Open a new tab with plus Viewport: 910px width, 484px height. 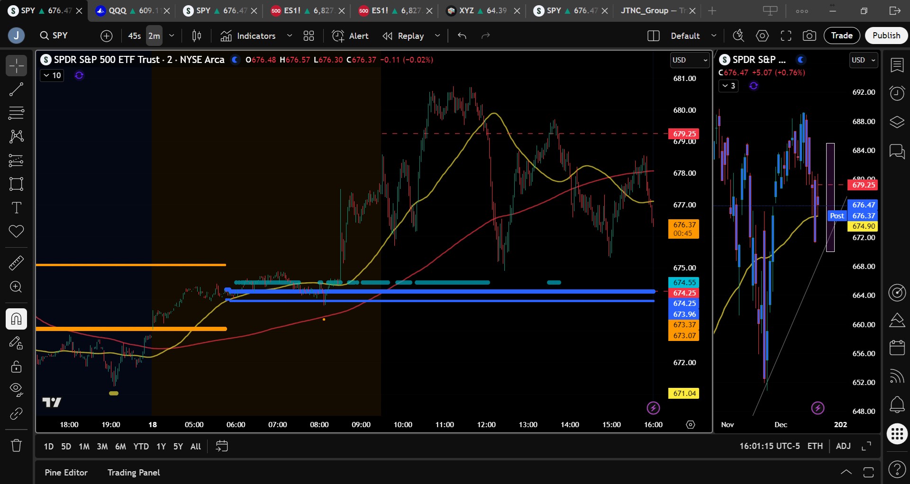coord(712,10)
